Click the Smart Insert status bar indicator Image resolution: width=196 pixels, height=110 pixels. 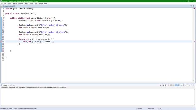pos(151,108)
